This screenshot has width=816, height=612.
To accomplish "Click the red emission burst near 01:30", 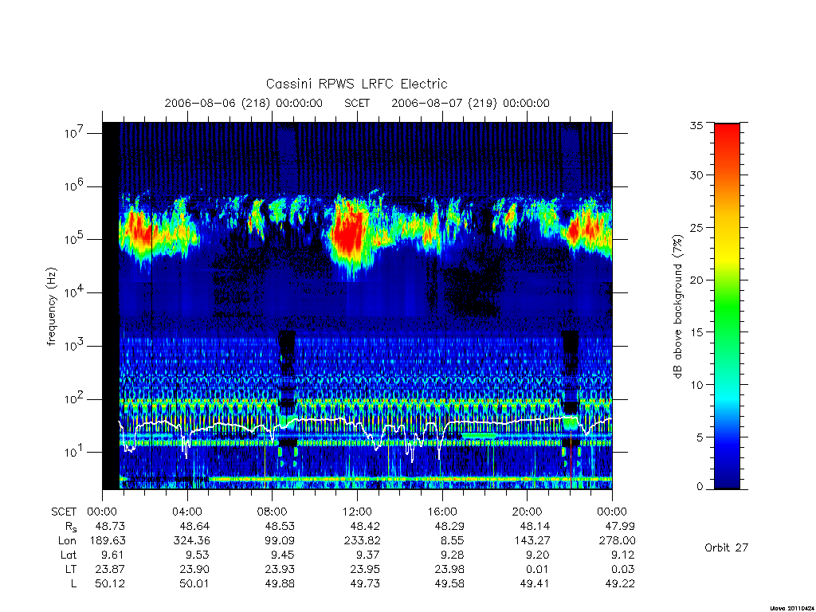I will (x=137, y=229).
